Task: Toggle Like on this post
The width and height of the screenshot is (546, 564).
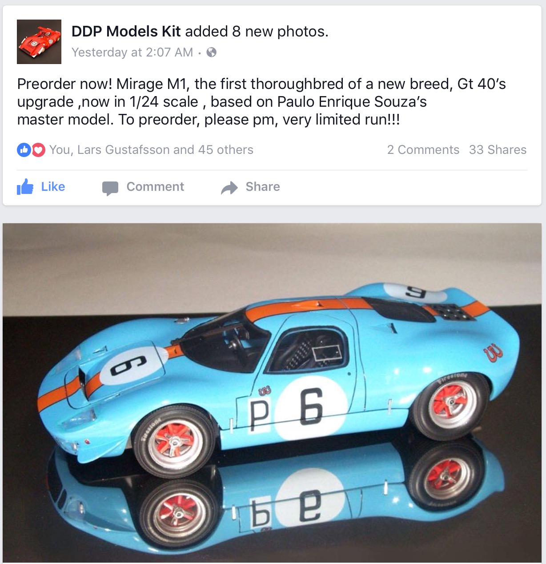Action: point(41,187)
